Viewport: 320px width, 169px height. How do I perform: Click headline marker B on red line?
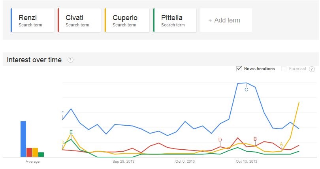tap(255, 139)
